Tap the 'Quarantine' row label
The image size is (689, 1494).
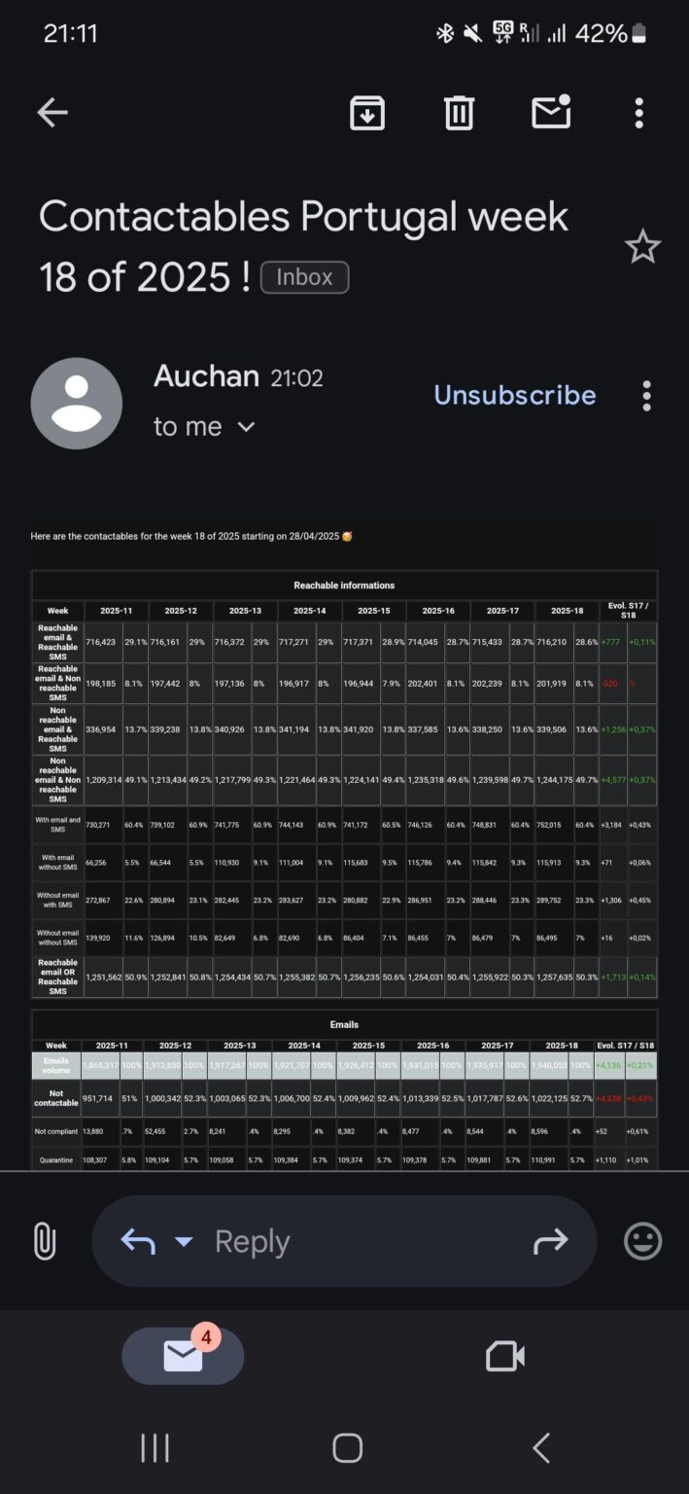pyautogui.click(x=56, y=1160)
